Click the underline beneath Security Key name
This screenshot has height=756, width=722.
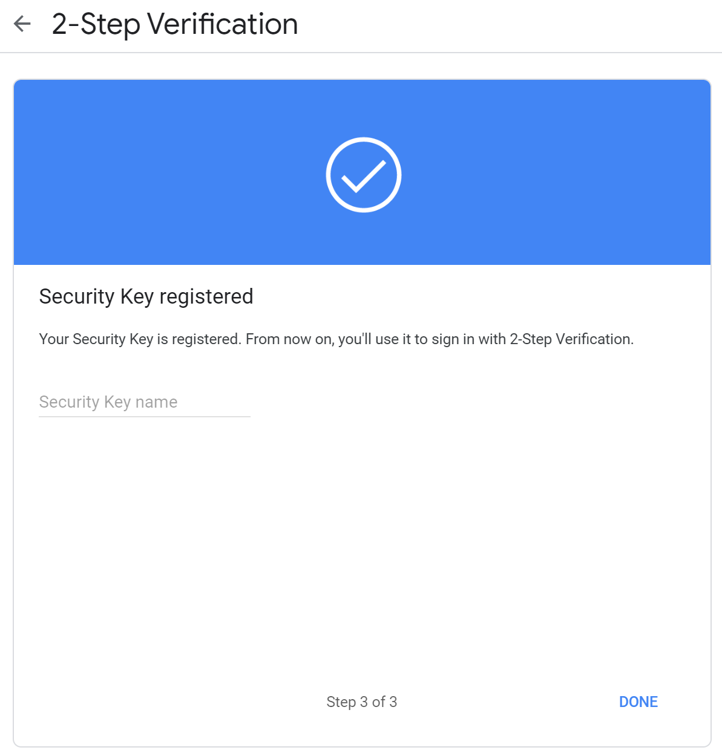click(x=144, y=416)
